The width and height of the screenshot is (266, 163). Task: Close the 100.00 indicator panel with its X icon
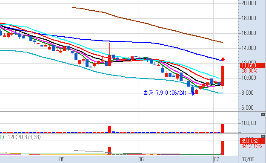point(263,114)
